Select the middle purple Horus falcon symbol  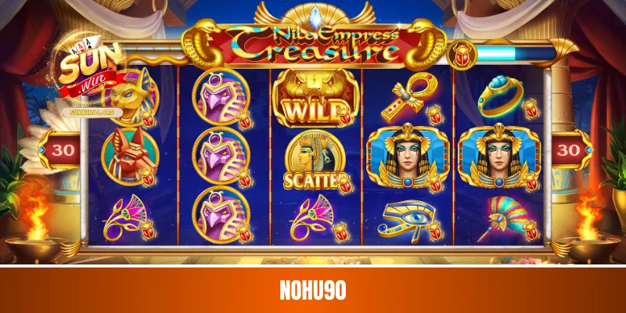tap(221, 156)
